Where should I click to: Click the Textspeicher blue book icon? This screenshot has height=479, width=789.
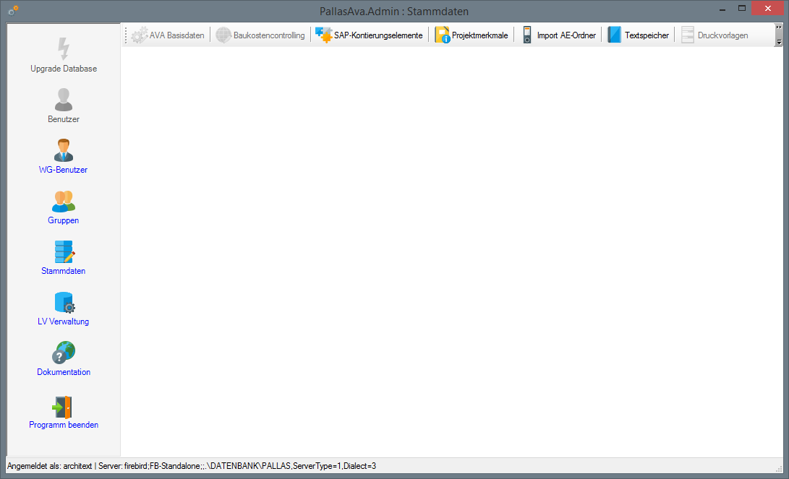pyautogui.click(x=615, y=35)
